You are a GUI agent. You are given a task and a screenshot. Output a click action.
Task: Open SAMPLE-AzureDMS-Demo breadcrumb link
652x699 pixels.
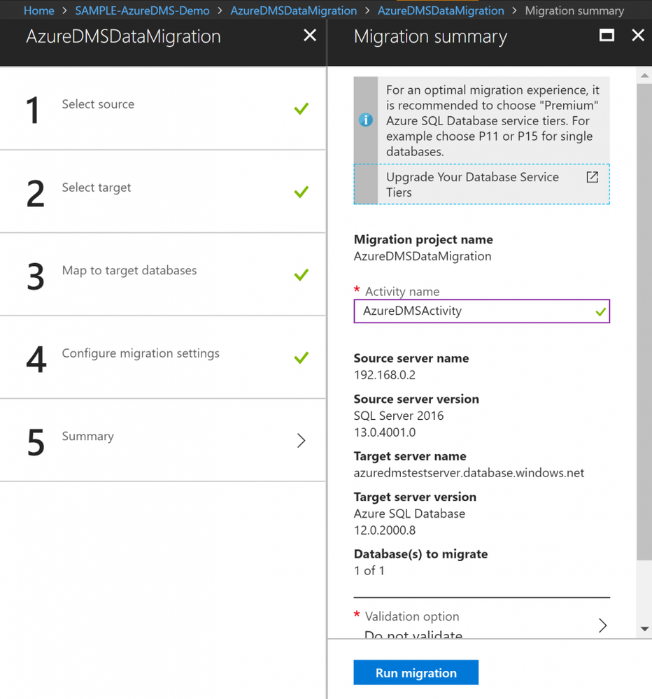(142, 10)
